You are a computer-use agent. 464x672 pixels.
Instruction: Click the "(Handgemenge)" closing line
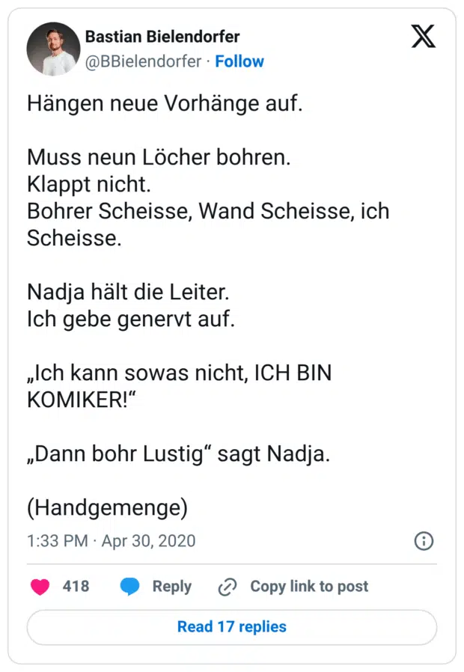(x=107, y=507)
